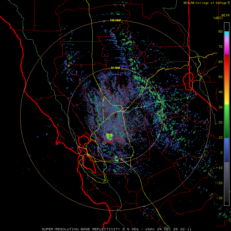The image size is (231, 231).
Task: Click the dark radar site spot at center
Action: (116, 115)
